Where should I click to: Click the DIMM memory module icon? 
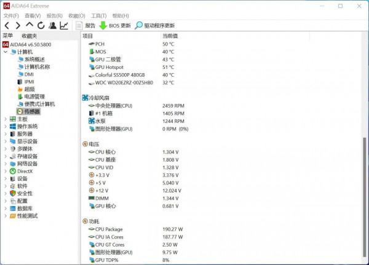92,198
